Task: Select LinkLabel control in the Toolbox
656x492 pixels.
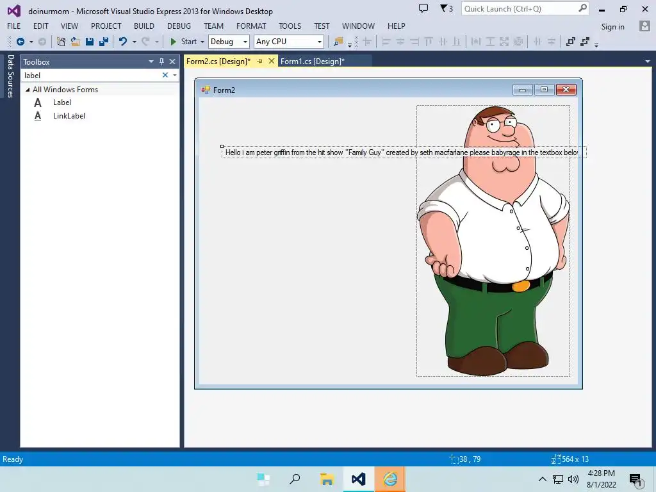Action: click(69, 116)
